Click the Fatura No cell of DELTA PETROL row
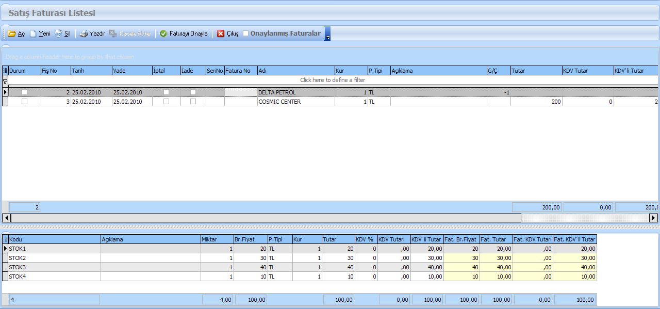The width and height of the screenshot is (660, 309). (241, 92)
